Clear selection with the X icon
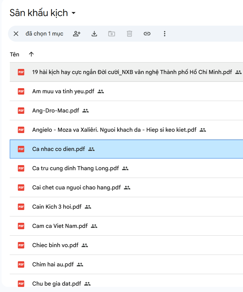Screen dimensions: 243x292 16,34
